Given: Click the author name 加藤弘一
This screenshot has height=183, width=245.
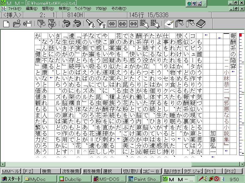Looking at the screenshot, I should point(213,143).
